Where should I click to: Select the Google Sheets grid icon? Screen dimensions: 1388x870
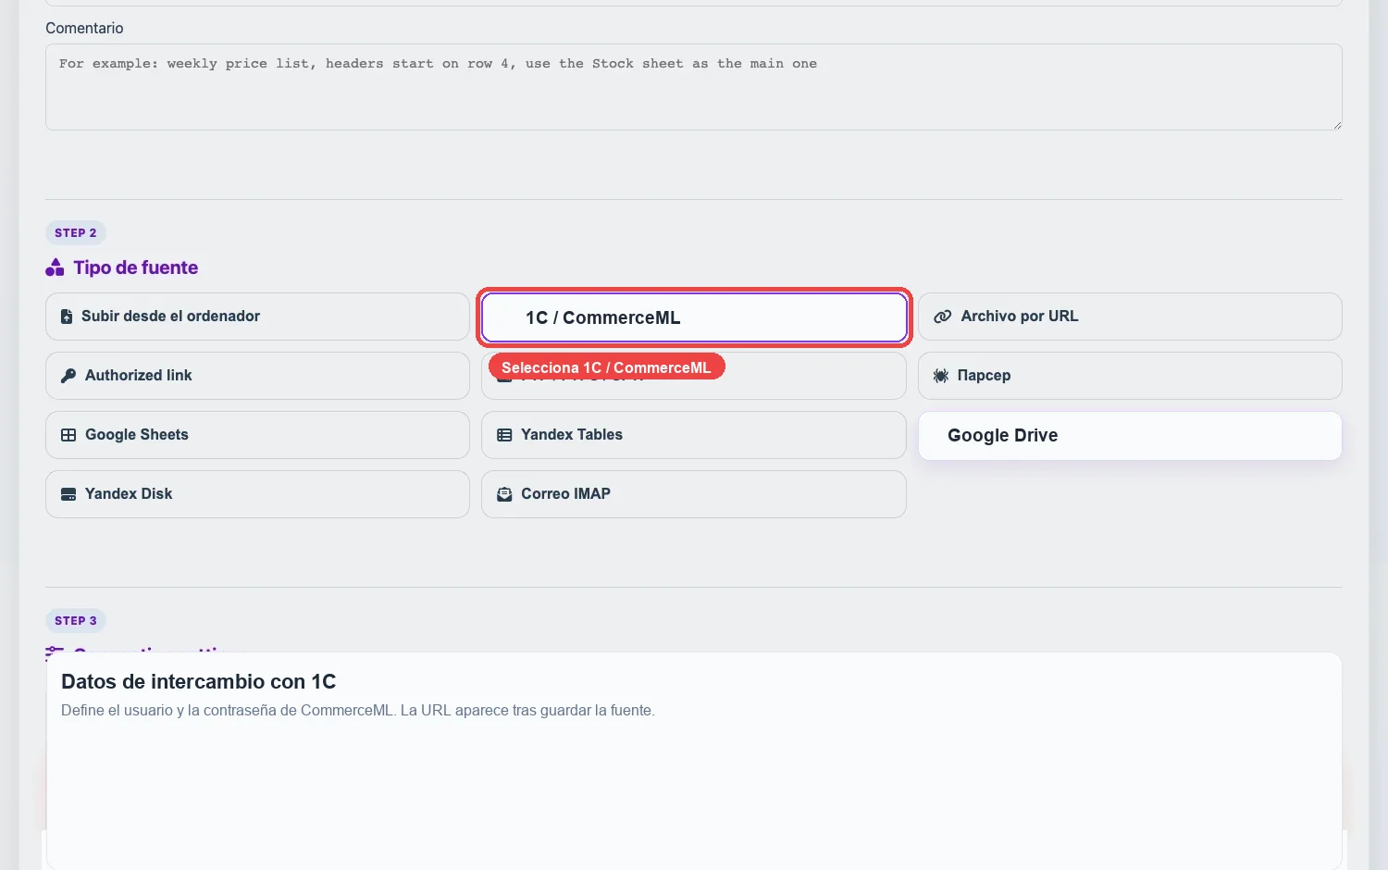pos(68,435)
